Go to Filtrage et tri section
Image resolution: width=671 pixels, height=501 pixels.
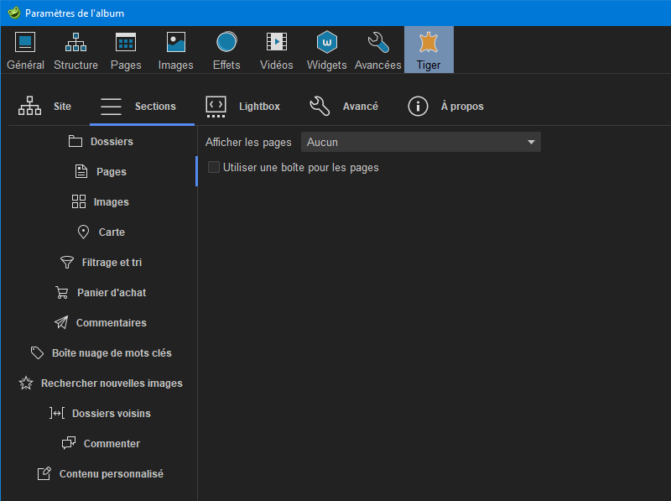(x=101, y=263)
